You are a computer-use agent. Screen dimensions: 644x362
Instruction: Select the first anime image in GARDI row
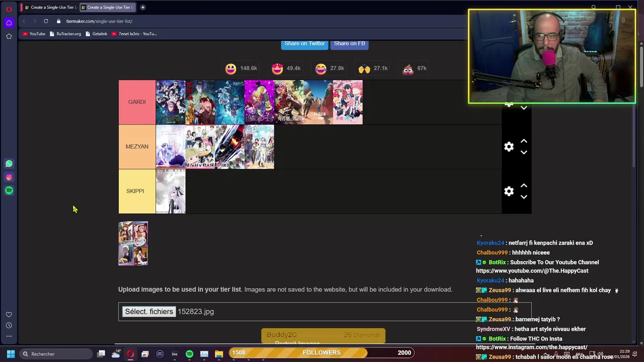point(171,102)
